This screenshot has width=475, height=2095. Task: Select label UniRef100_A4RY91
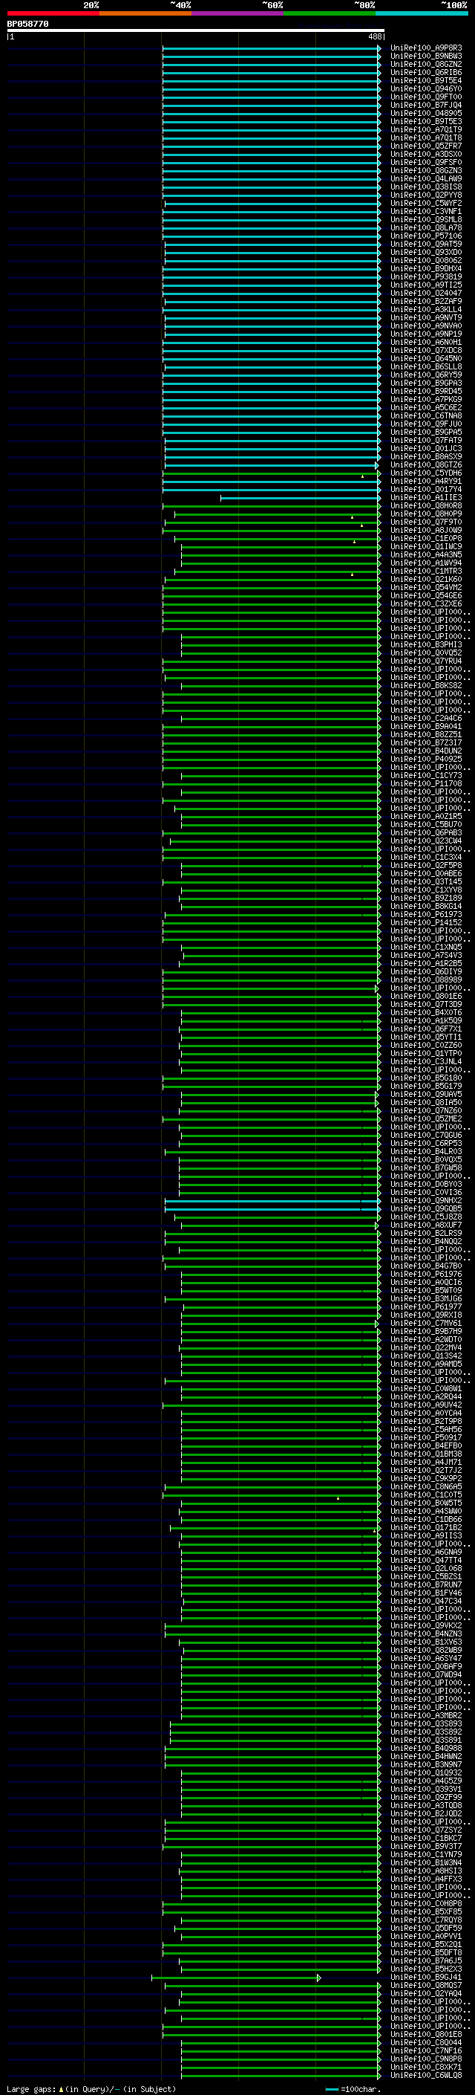pos(425,482)
